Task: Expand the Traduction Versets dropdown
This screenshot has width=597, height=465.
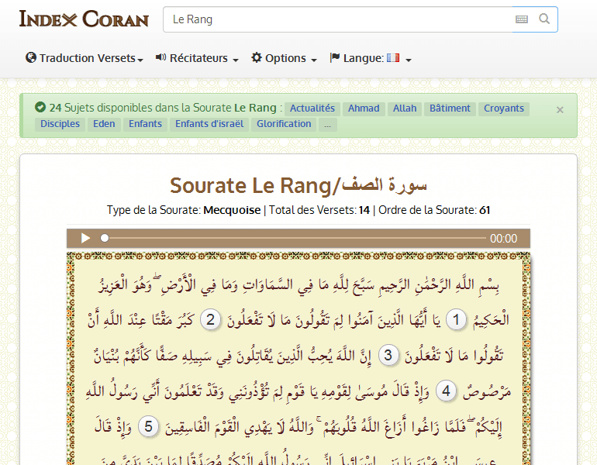Action: [85, 58]
